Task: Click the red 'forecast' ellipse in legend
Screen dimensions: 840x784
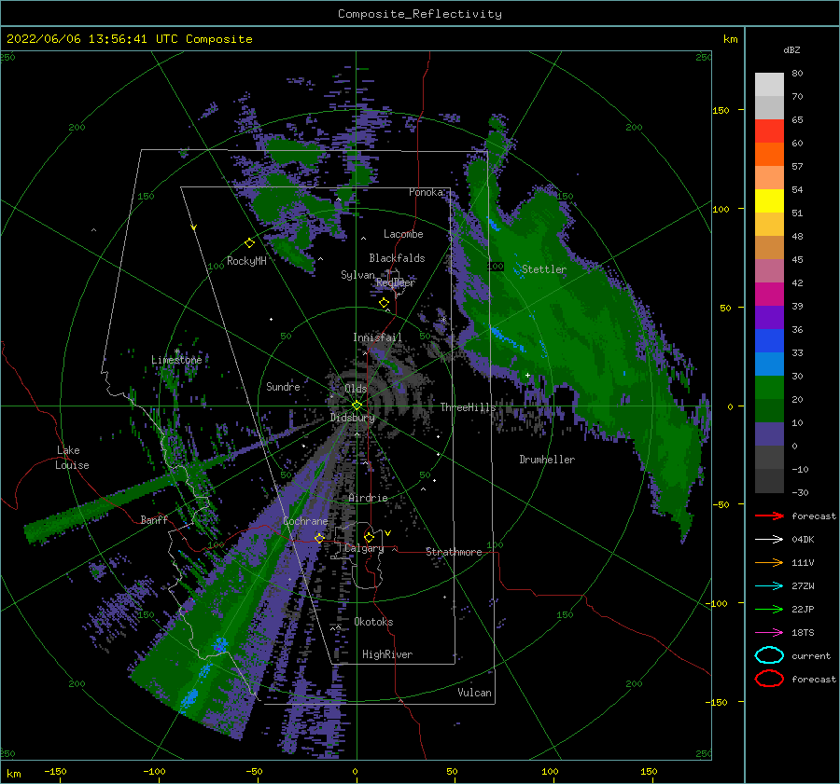Action: click(769, 679)
